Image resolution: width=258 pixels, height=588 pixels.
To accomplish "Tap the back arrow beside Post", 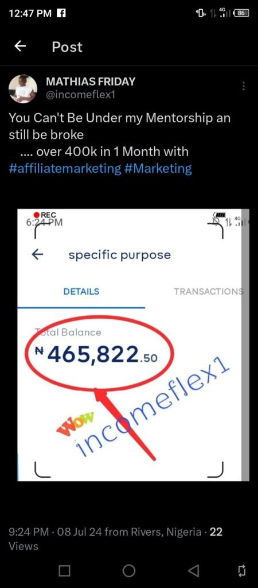I will [20, 46].
